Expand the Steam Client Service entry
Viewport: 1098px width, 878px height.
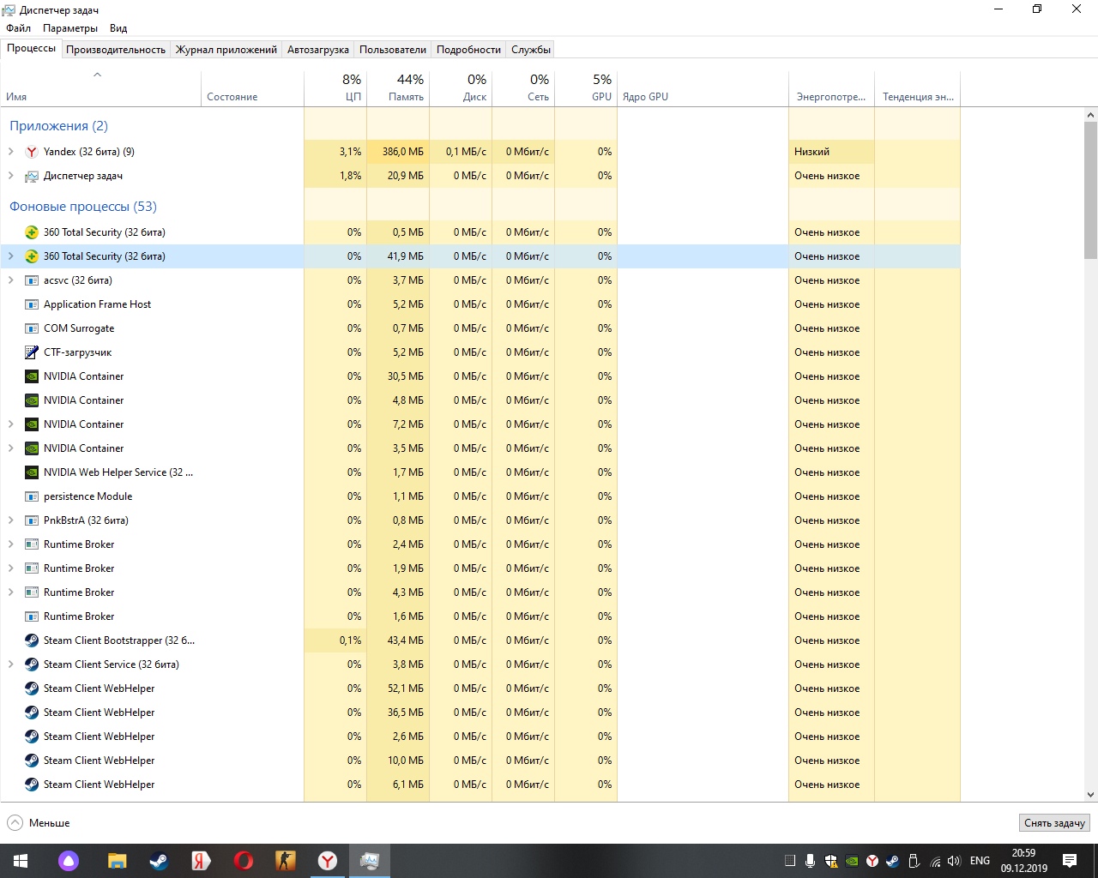[x=11, y=665]
